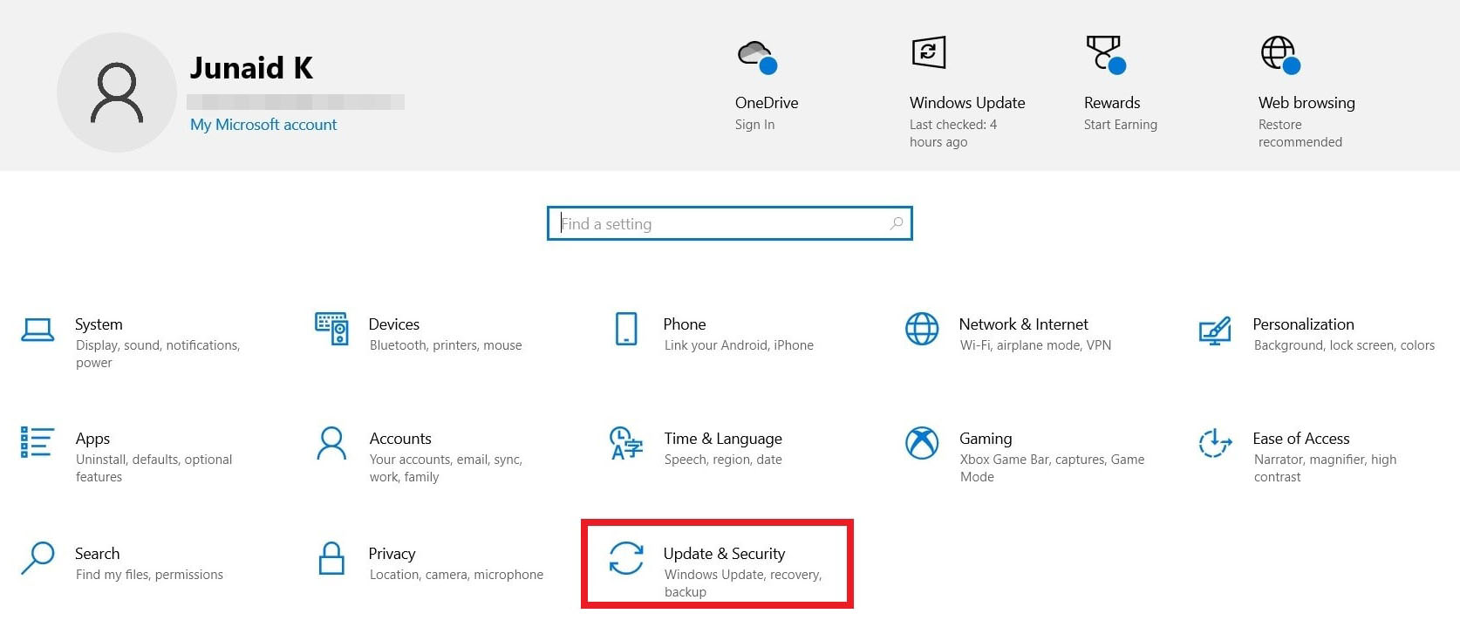Select the Devices category title
Image resolution: width=1460 pixels, height=634 pixels.
coord(394,324)
